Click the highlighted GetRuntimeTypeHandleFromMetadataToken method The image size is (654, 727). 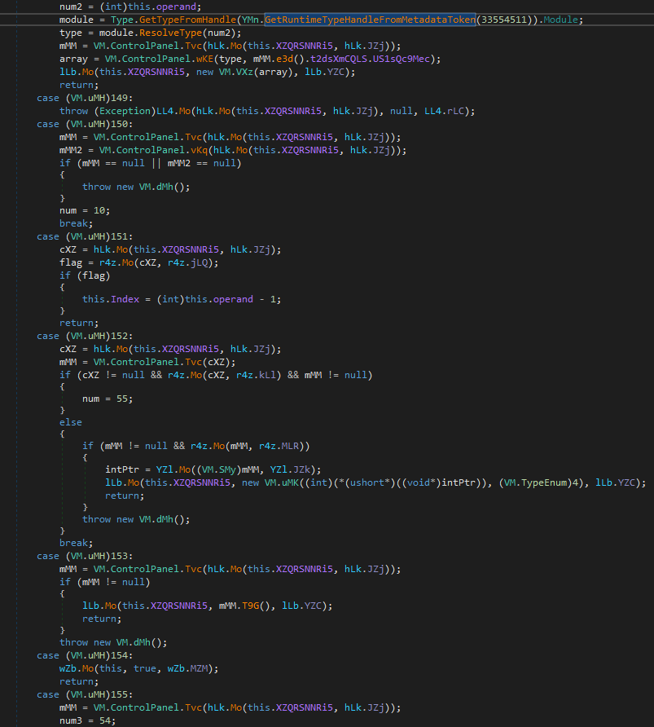click(370, 20)
